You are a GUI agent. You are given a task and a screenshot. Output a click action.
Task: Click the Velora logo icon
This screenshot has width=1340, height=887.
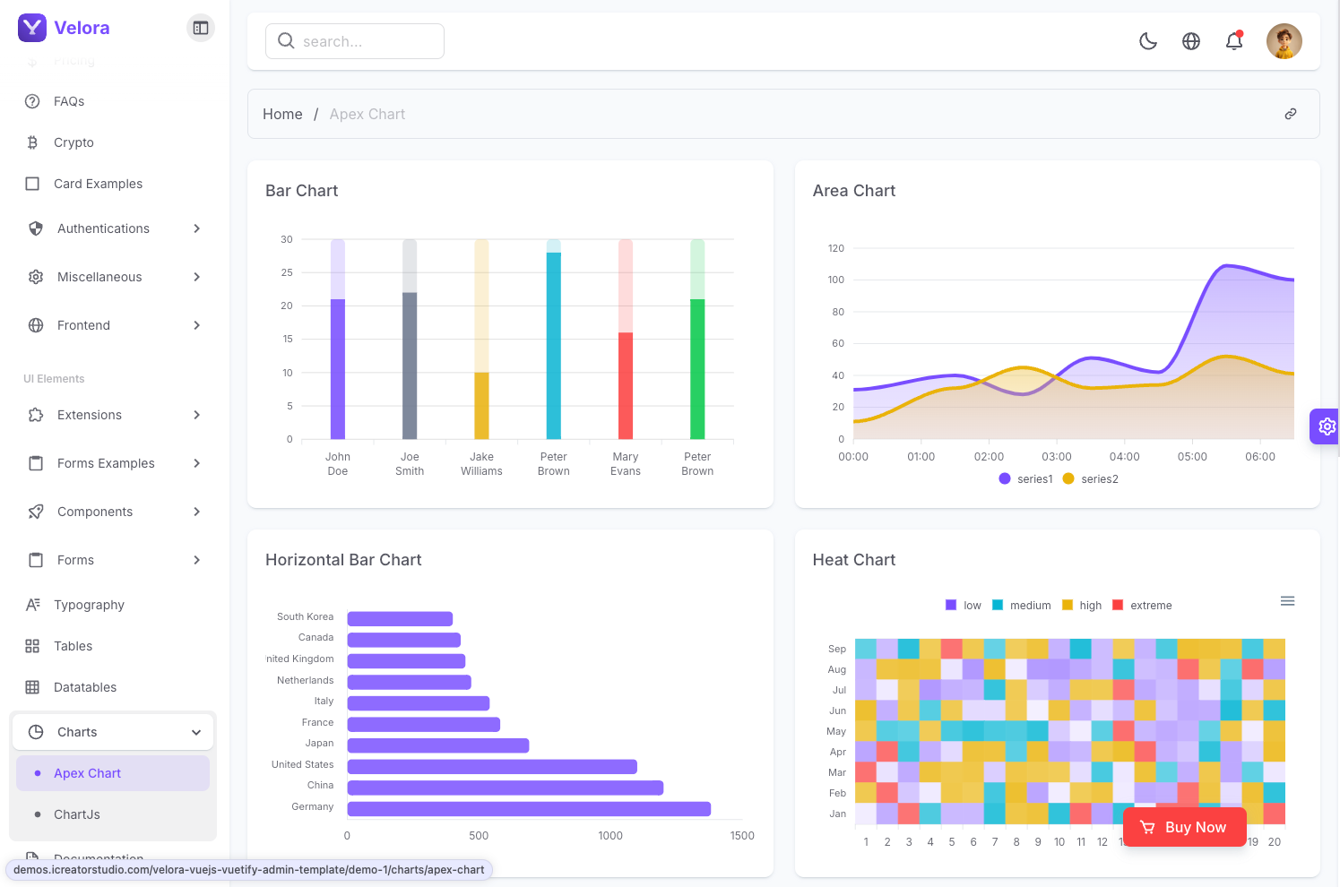32,28
